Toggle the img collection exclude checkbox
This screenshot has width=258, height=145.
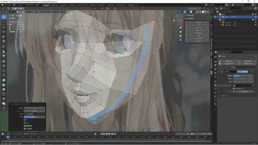253,20
